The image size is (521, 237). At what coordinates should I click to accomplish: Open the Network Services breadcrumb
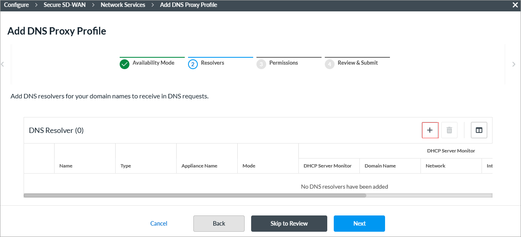(123, 5)
